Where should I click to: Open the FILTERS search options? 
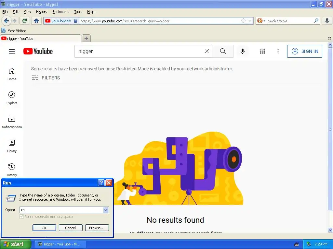(x=46, y=78)
